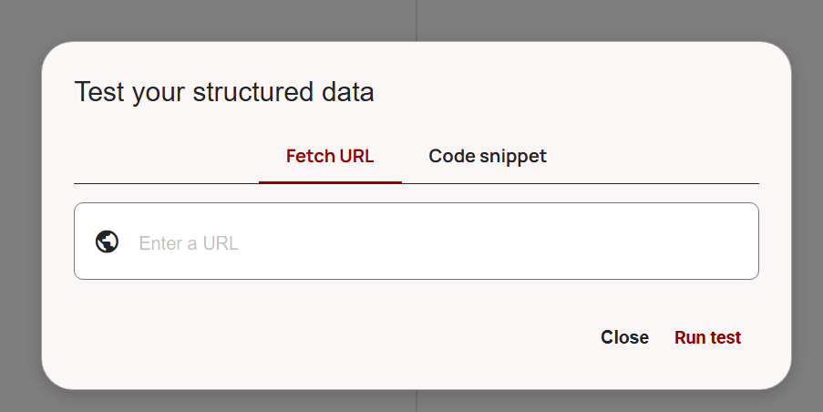Click the 'Test your structured data' heading
The width and height of the screenshot is (823, 412).
click(224, 92)
